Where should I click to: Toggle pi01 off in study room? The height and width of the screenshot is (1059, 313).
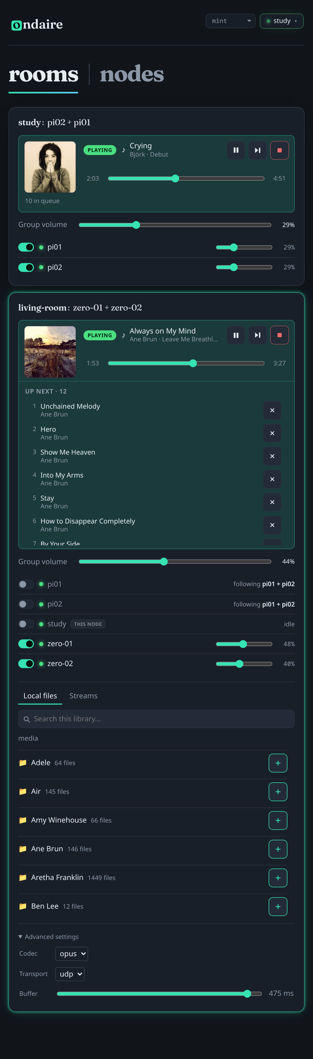26,247
